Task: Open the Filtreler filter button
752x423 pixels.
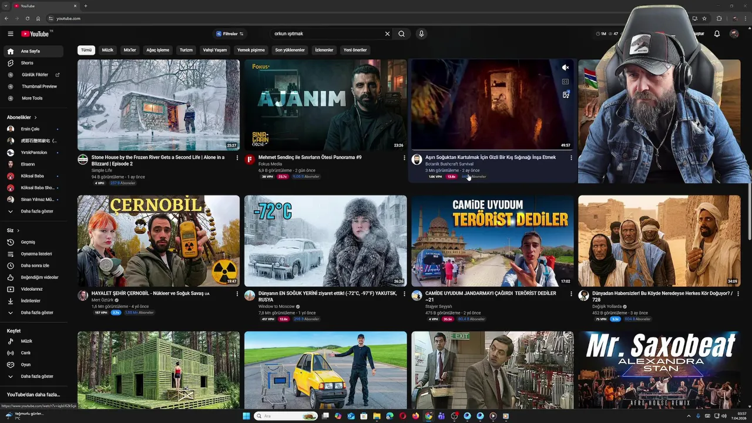Action: coord(230,33)
